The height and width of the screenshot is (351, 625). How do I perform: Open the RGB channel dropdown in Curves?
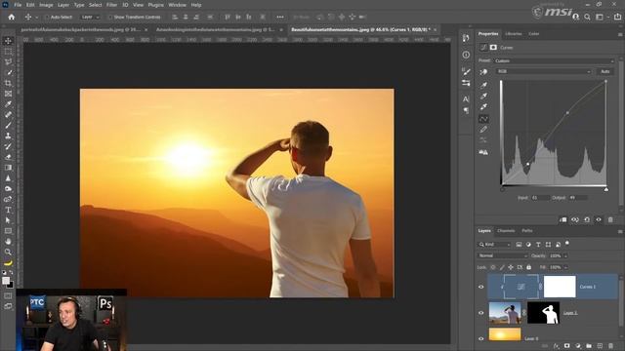(543, 71)
